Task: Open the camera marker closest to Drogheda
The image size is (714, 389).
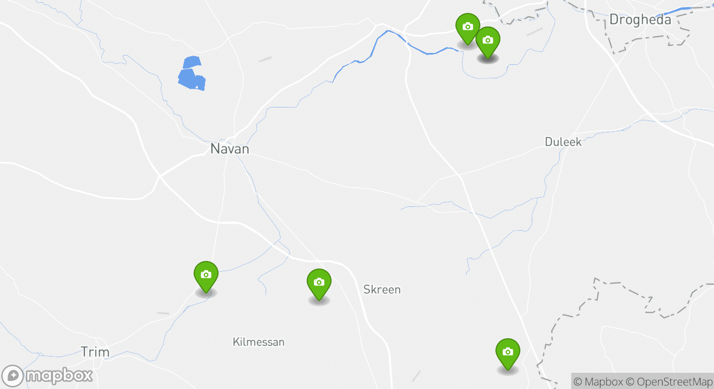Action: tap(487, 41)
